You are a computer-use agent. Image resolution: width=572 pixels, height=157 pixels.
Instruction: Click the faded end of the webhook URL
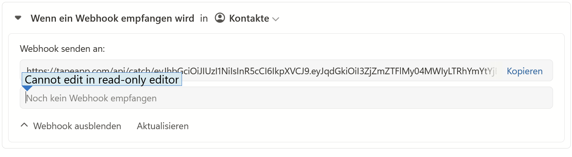[491, 71]
